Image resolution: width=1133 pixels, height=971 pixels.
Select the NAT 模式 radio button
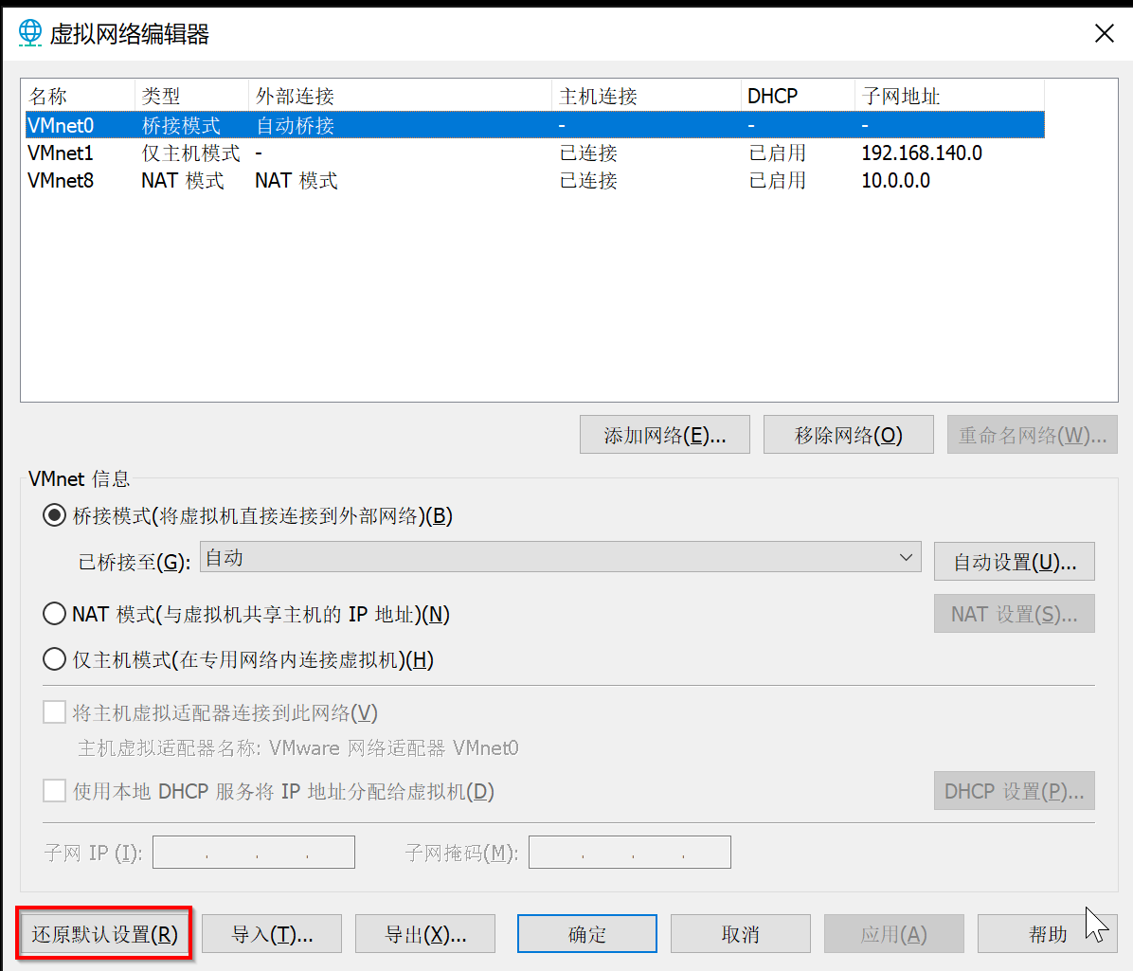pos(54,614)
